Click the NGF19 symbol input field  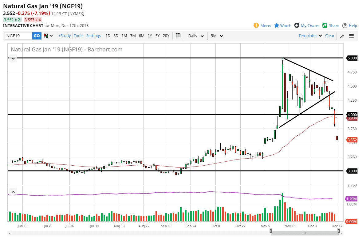(x=18, y=36)
